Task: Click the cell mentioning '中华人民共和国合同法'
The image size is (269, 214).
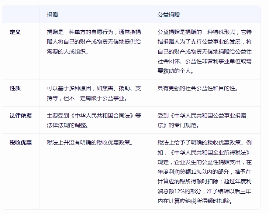Action: (x=94, y=120)
